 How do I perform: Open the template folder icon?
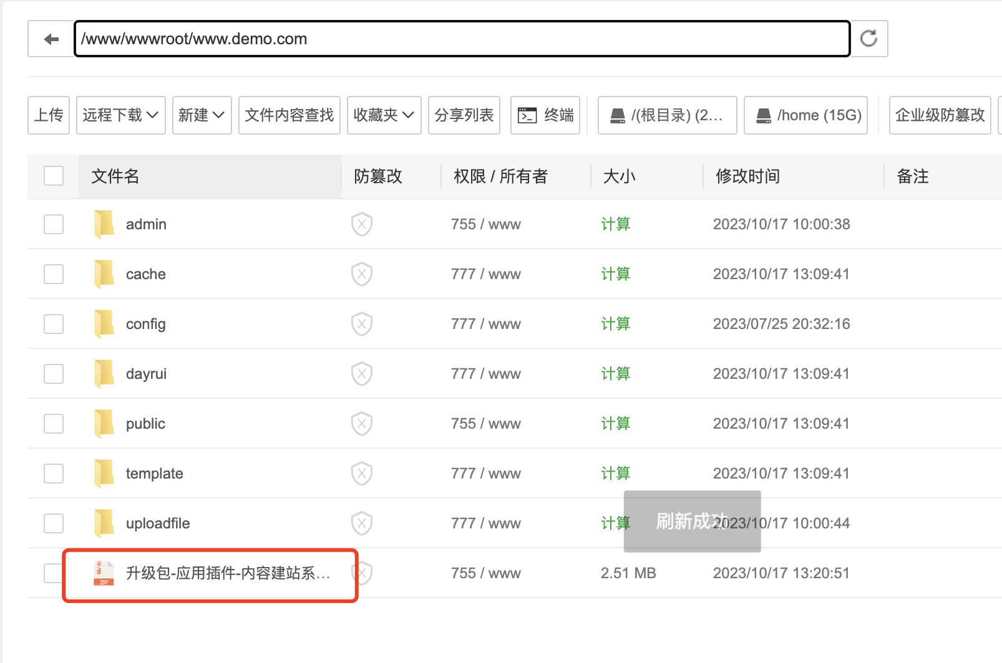point(104,474)
